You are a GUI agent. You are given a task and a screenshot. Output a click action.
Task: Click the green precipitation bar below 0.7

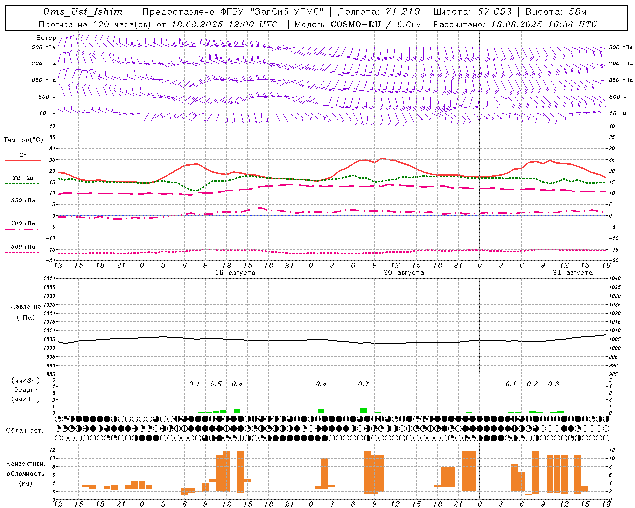[x=364, y=410]
